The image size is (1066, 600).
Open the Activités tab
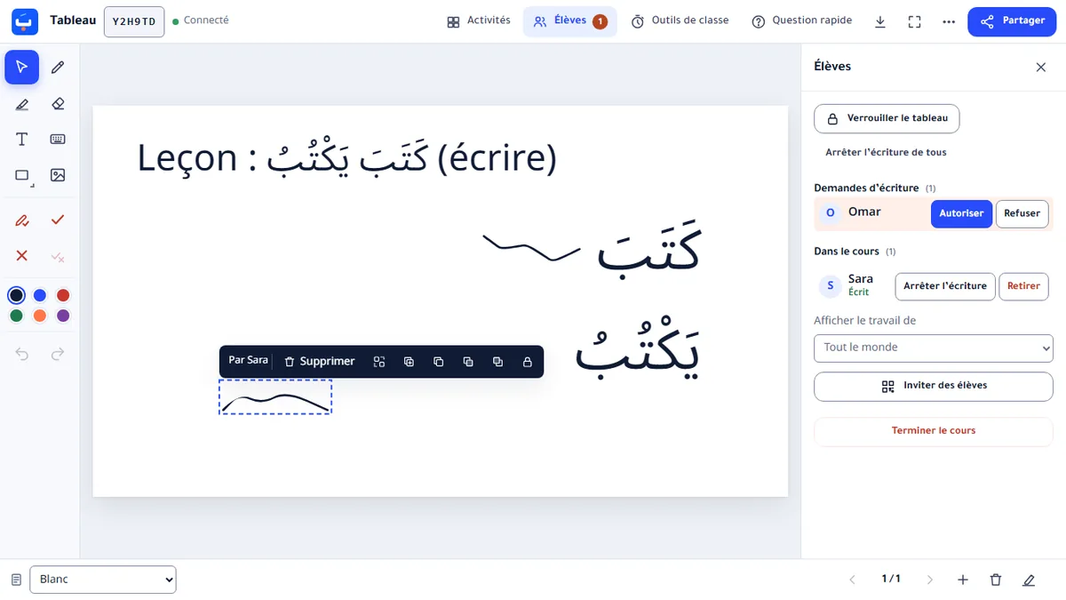pos(479,21)
